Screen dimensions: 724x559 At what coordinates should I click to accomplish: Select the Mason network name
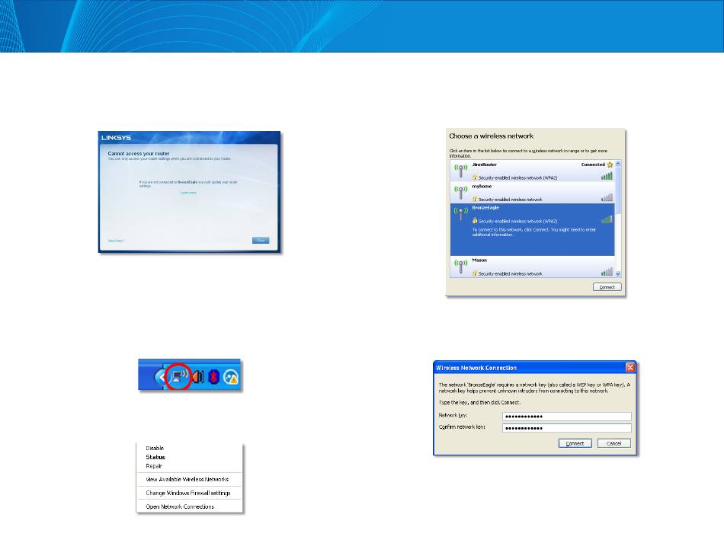[x=479, y=260]
